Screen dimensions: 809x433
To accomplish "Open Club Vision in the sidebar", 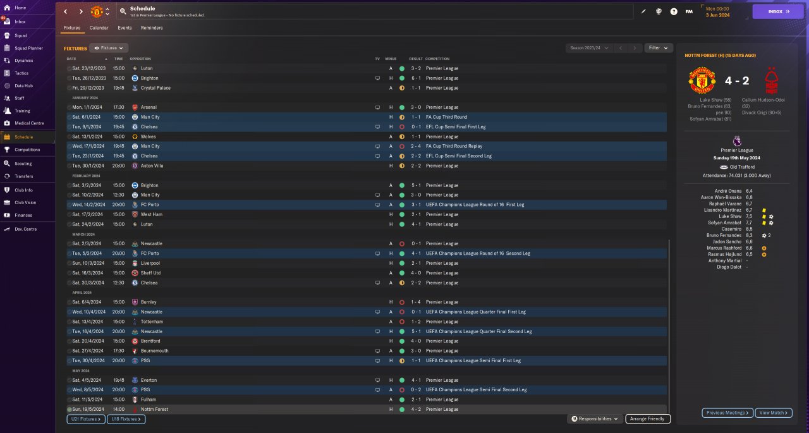I will 27,202.
